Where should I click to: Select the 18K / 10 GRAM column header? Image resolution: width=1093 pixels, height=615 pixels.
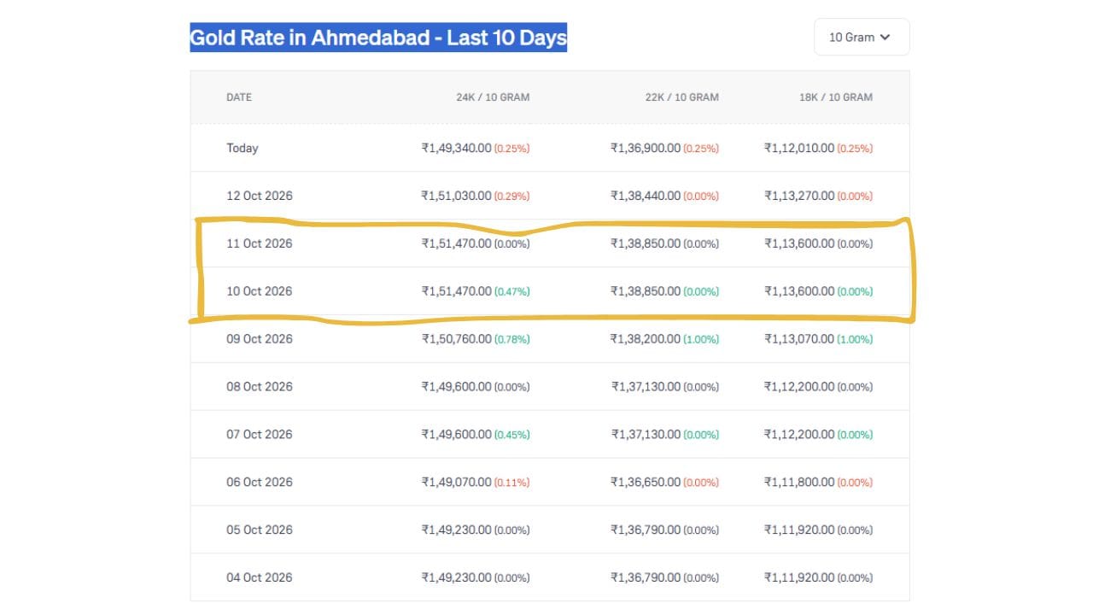coord(836,97)
